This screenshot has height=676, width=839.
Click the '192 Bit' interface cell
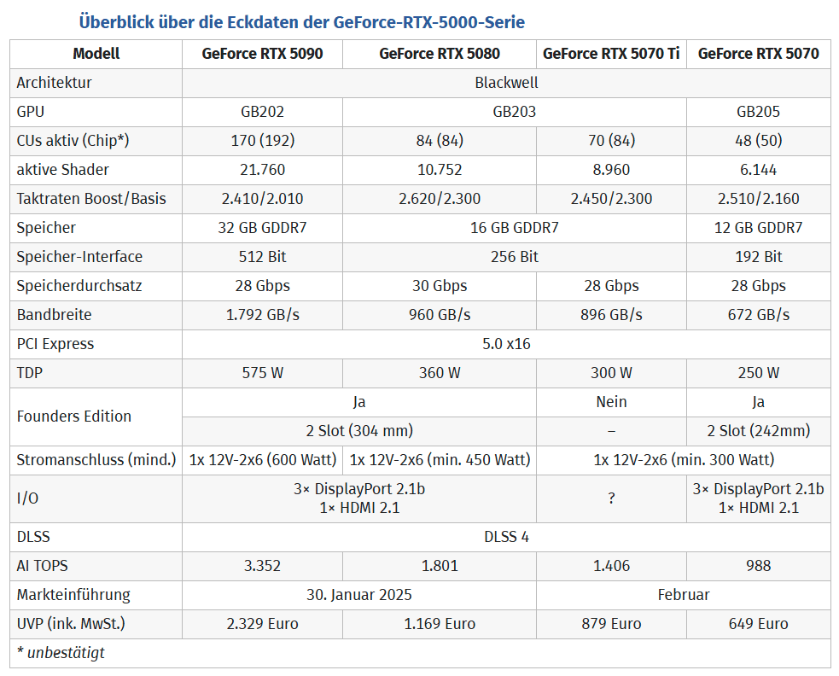point(758,256)
